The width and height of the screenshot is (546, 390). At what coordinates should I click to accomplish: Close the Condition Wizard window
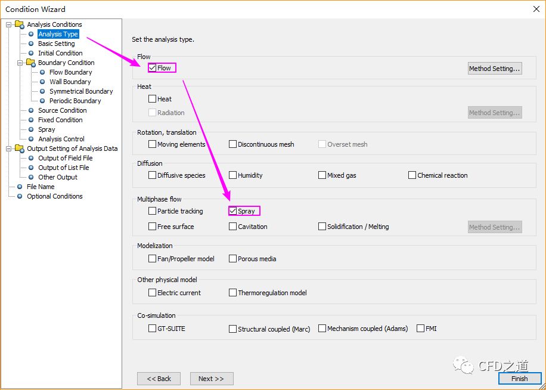tap(536, 10)
